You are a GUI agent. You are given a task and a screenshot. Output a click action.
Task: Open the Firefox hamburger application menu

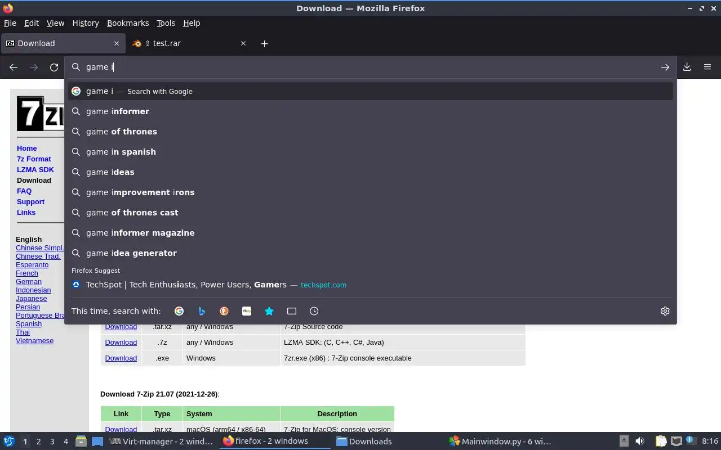pyautogui.click(x=707, y=67)
